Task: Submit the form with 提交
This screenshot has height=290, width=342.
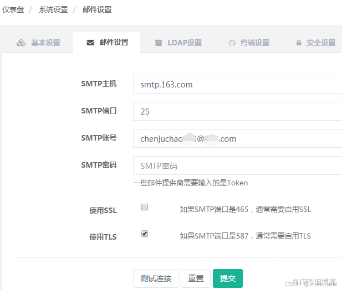Action: tap(228, 278)
